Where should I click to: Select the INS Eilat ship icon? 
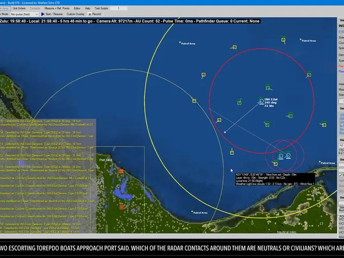(261, 101)
